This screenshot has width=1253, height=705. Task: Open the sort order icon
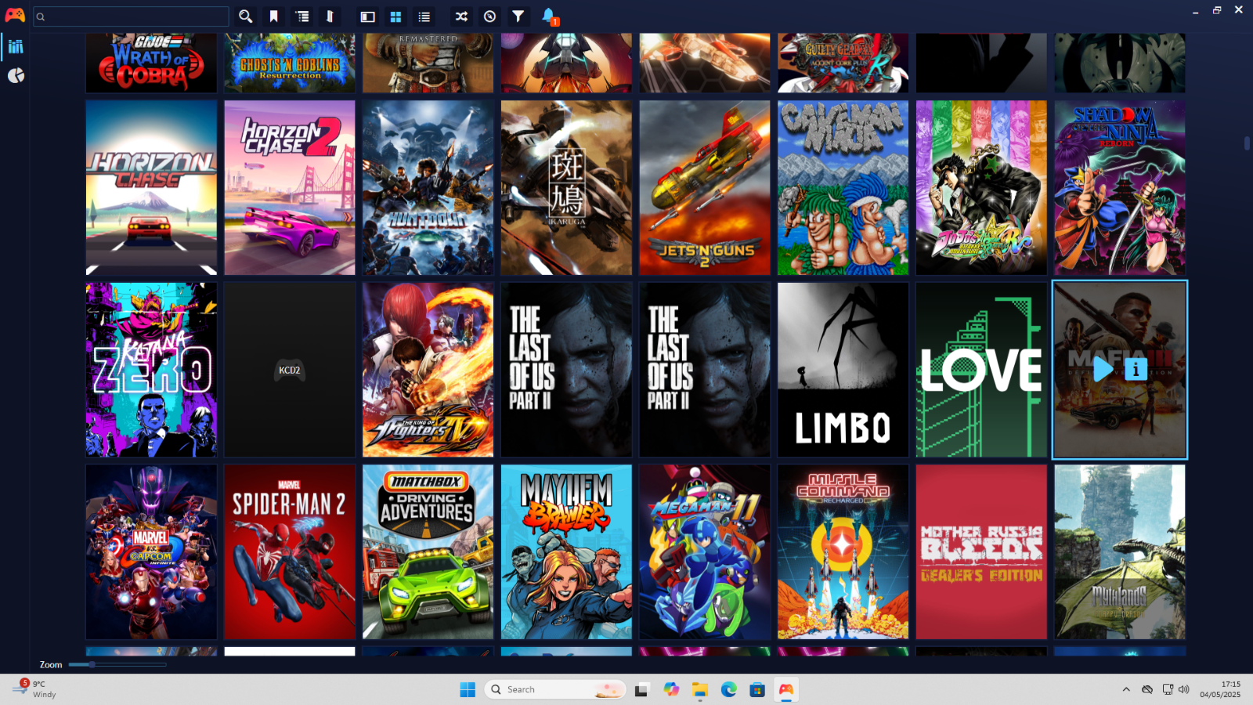pos(330,16)
